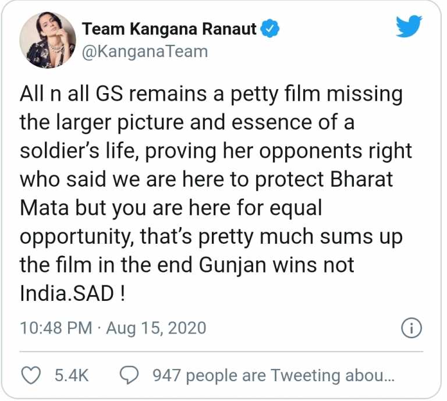Open the tweet info circle icon
The height and width of the screenshot is (401, 447).
411,328
